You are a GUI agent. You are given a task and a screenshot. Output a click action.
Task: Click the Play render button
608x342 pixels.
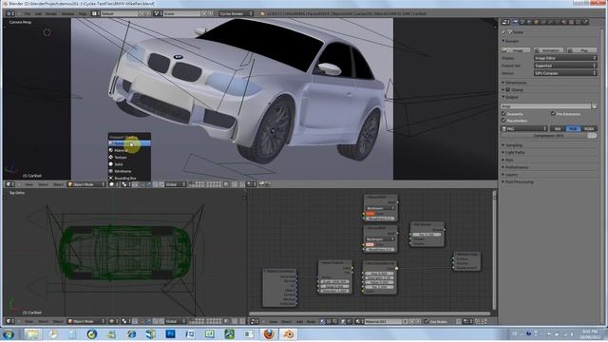pyautogui.click(x=581, y=50)
